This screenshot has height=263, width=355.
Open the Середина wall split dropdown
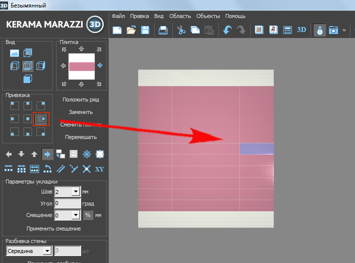[47, 250]
